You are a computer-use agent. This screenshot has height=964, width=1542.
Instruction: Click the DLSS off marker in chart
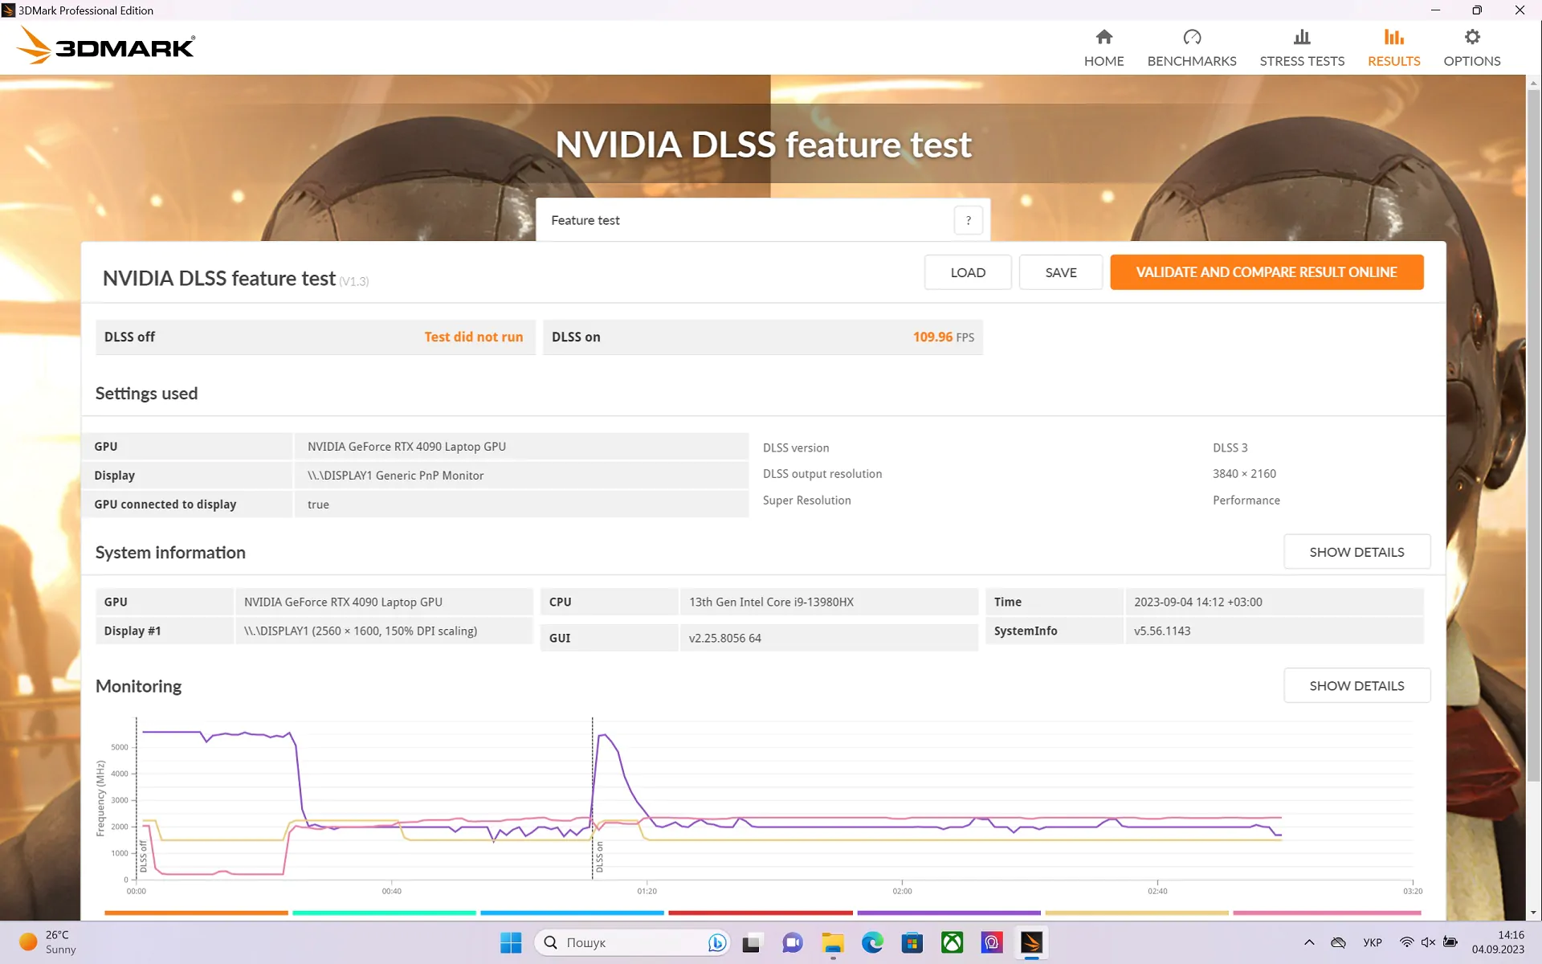tap(144, 856)
